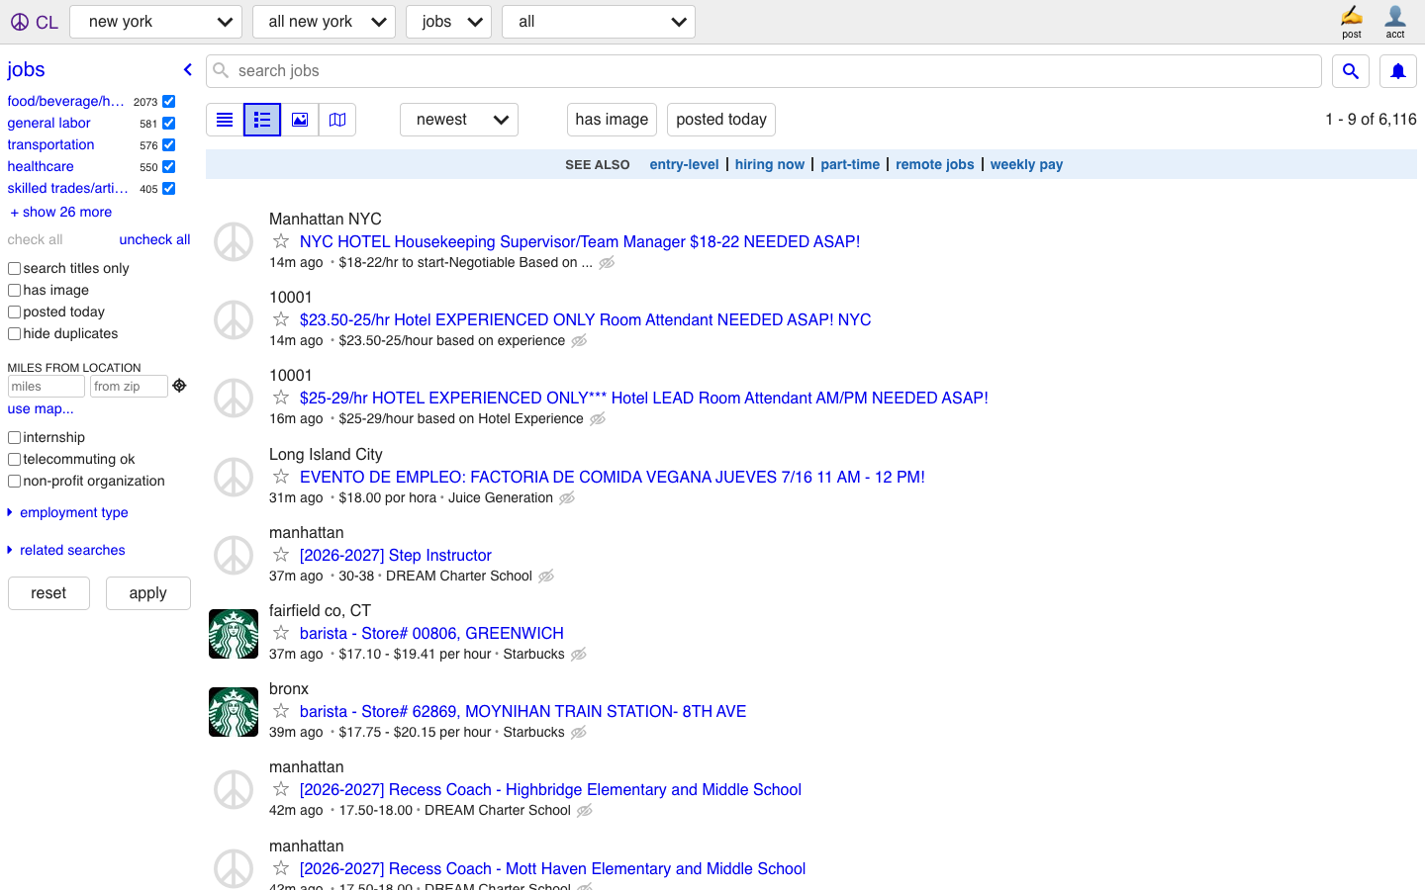This screenshot has width=1425, height=890.
Task: Enable search titles only
Action: tap(14, 268)
